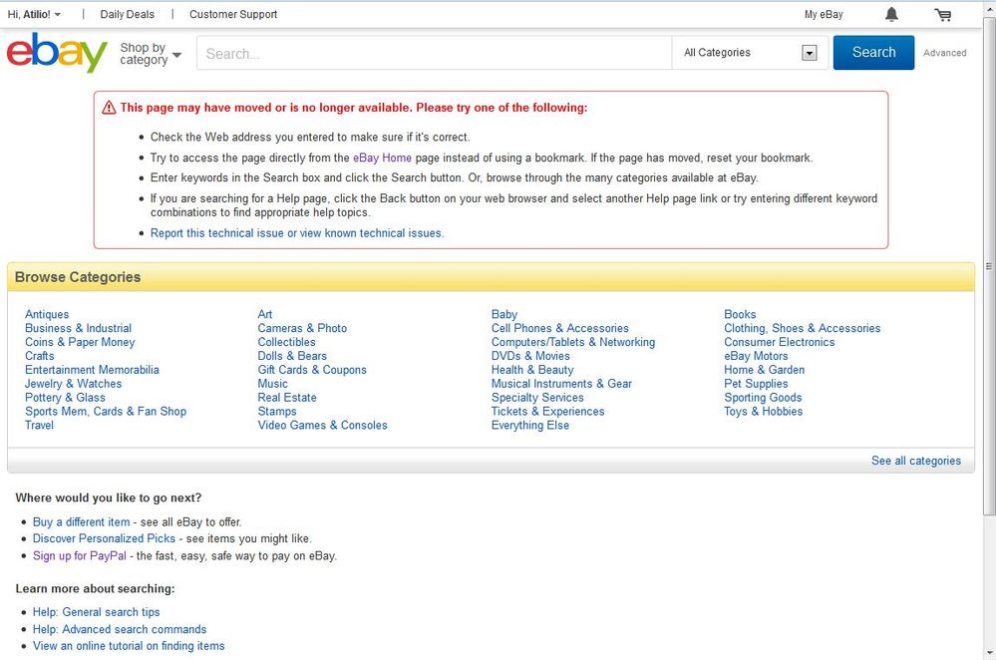Expand the Hi, Atilio! account menu
Viewport: 996px width, 660px height.
(x=34, y=14)
